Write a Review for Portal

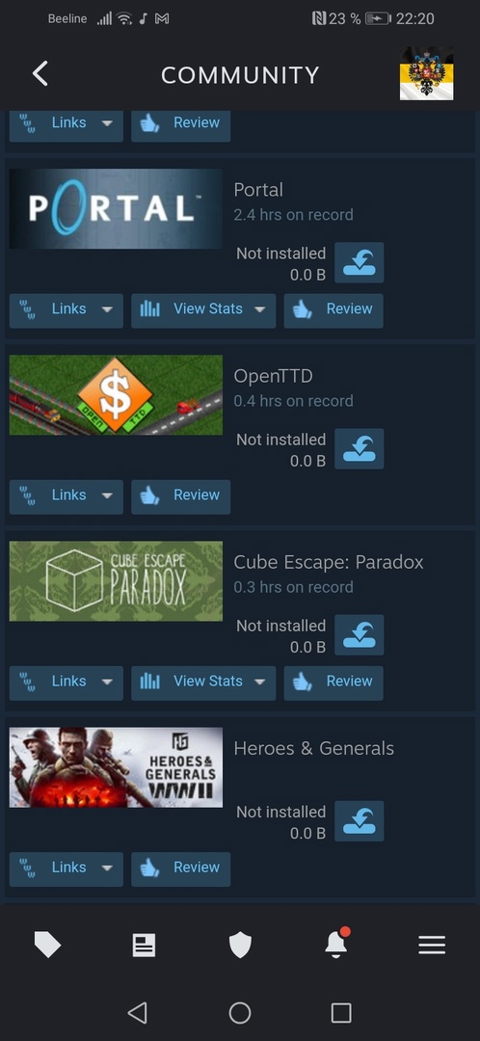pos(333,310)
